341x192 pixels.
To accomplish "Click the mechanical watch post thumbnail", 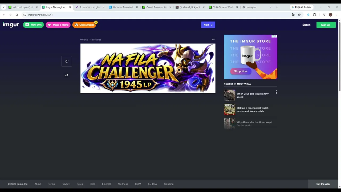I will click(x=230, y=109).
